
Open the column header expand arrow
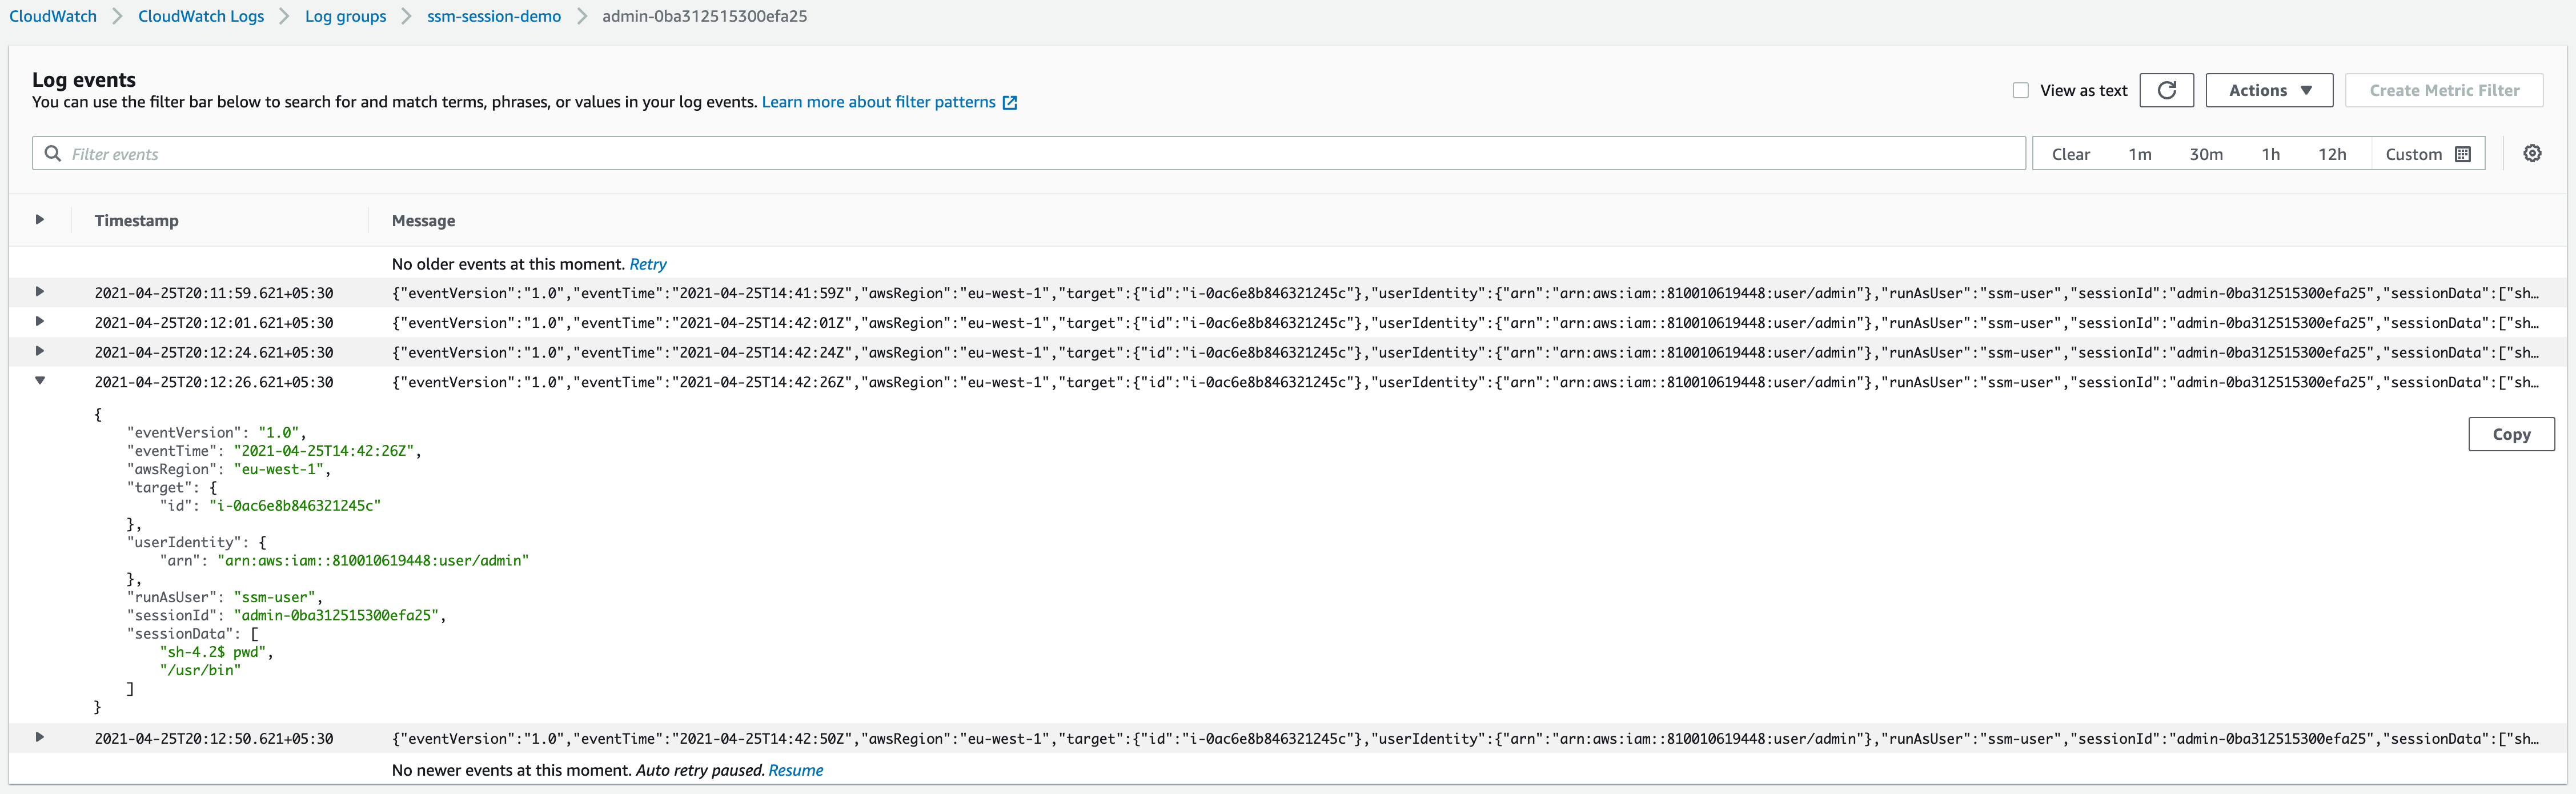coord(39,220)
